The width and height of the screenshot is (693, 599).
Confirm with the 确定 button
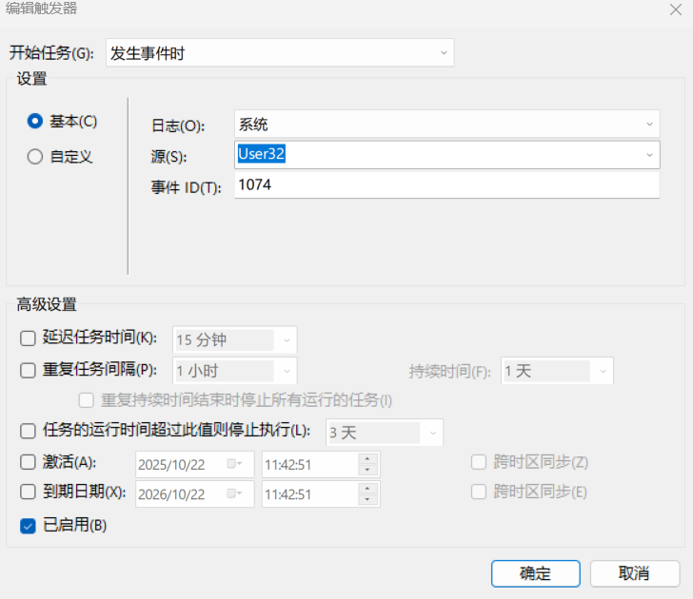click(535, 573)
